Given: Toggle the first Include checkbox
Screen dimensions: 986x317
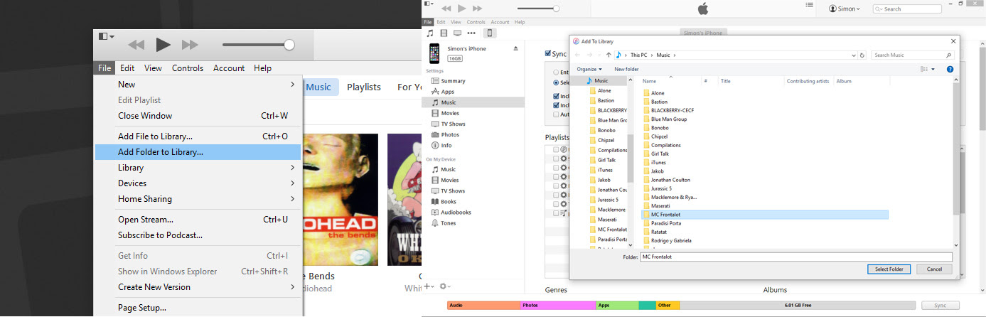Looking at the screenshot, I should (x=557, y=96).
